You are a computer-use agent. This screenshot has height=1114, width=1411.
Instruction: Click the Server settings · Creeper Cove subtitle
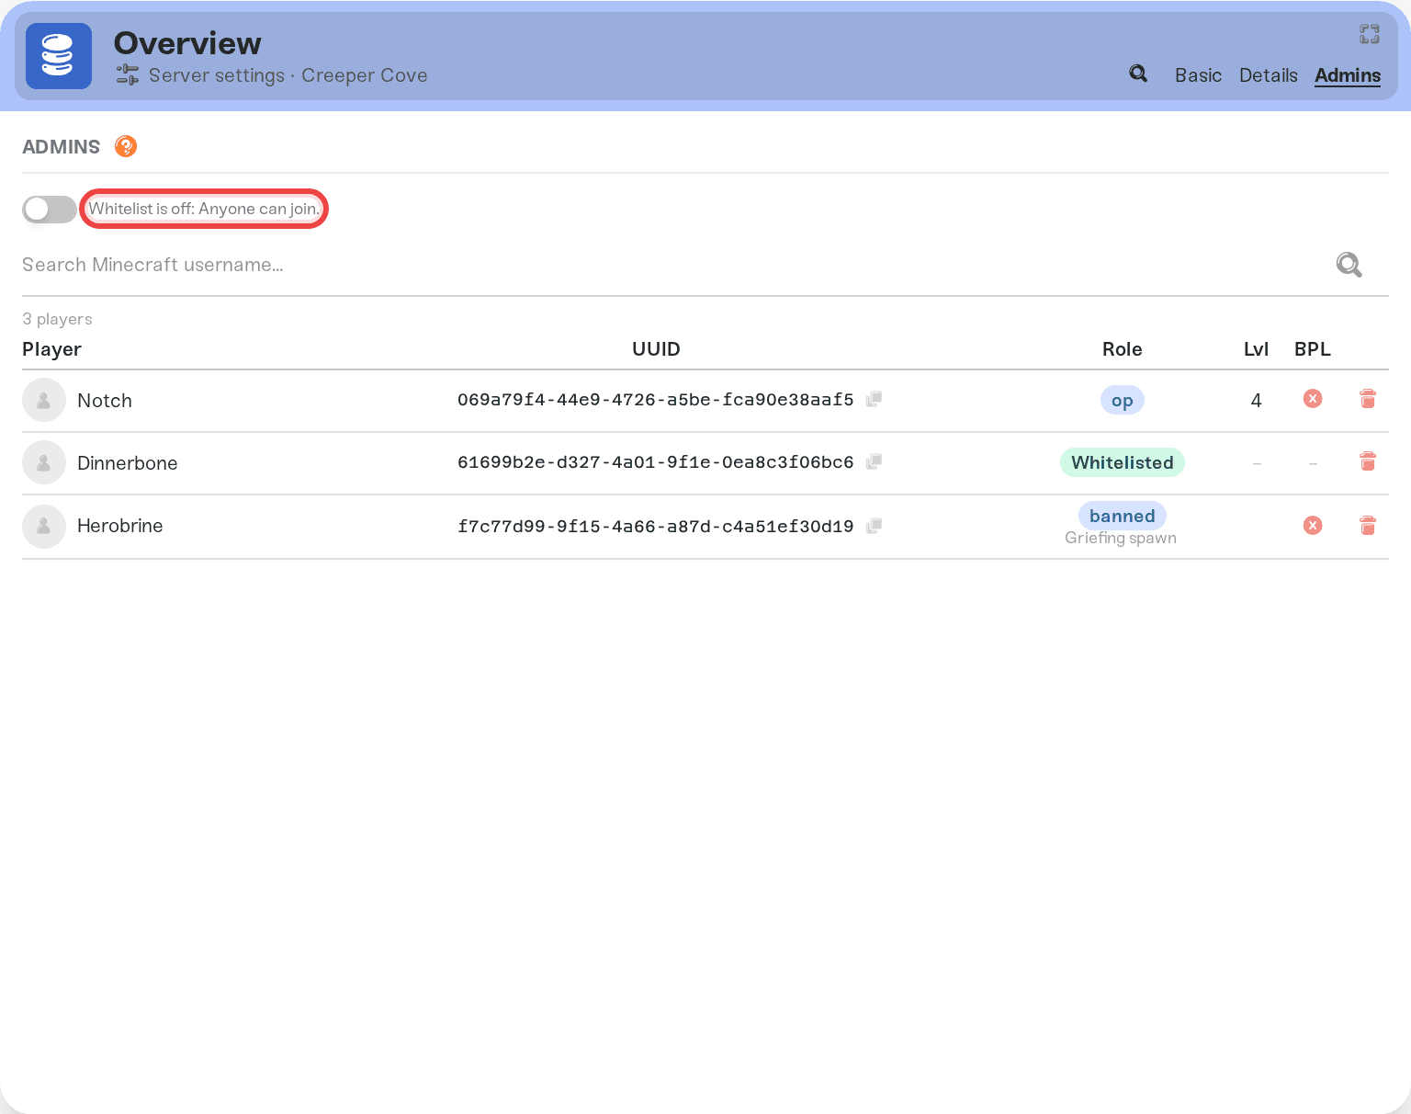288,75
